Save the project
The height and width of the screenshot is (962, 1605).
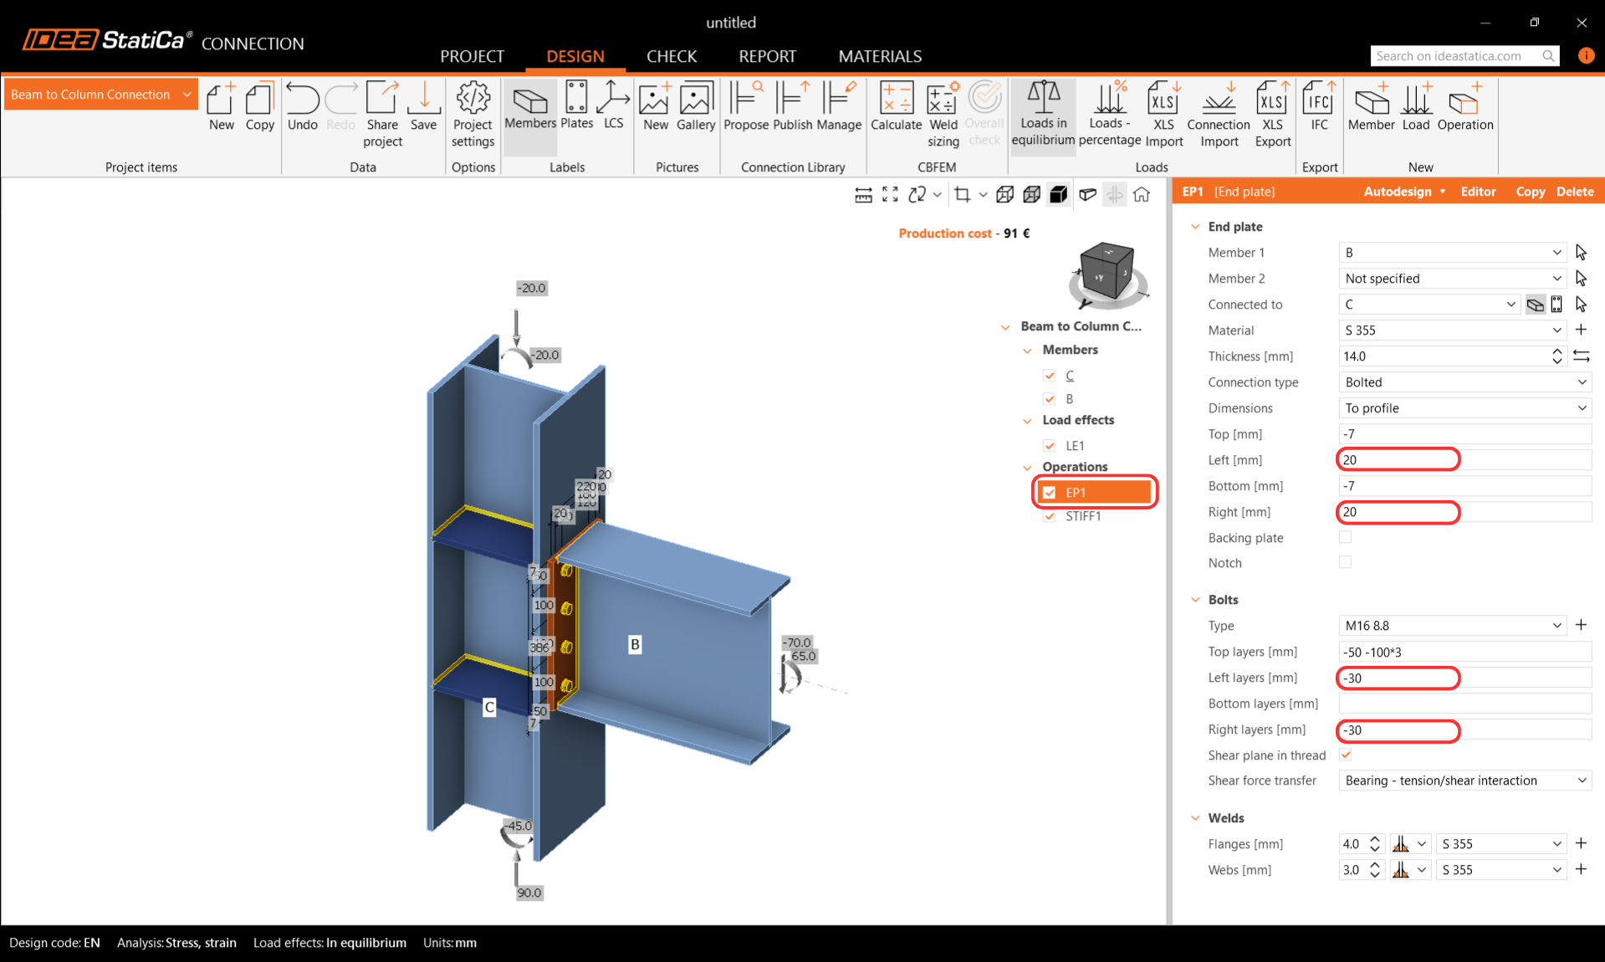423,106
